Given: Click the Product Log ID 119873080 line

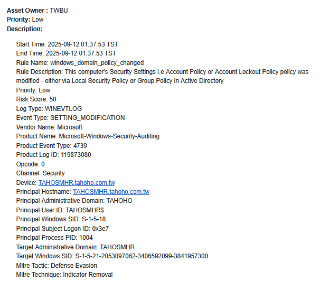Looking at the screenshot, I should coord(53,155).
